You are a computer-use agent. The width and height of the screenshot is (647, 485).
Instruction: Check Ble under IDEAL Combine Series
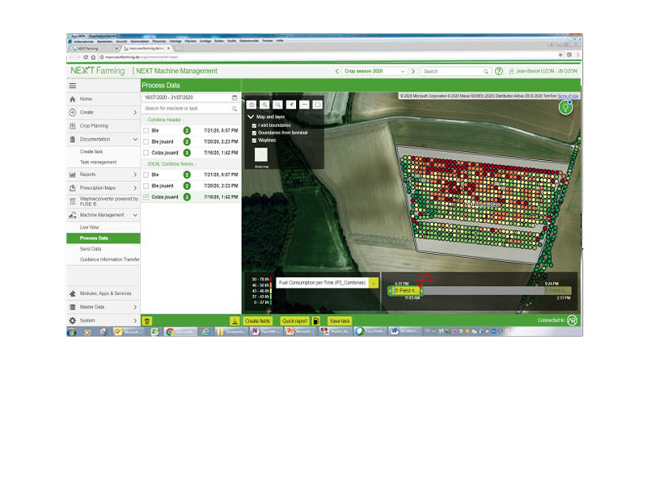tap(146, 175)
